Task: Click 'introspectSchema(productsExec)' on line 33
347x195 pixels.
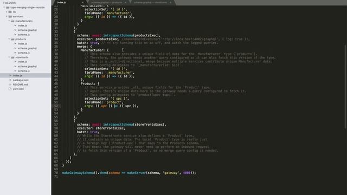Action: pyautogui.click(x=131, y=35)
